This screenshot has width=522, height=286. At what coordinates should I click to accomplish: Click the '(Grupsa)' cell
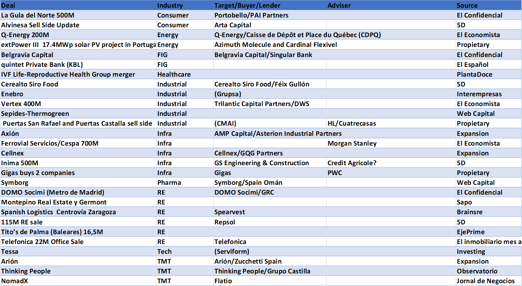270,94
